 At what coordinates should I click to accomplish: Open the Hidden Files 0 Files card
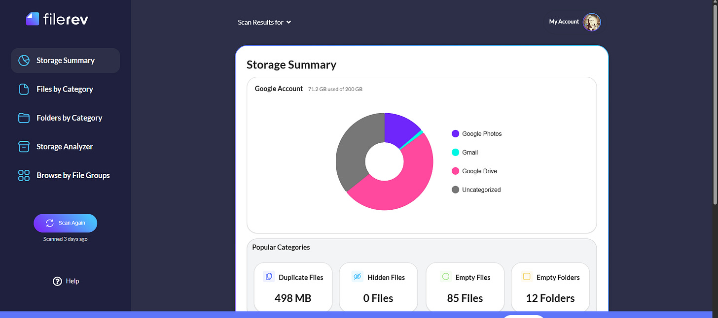coord(379,287)
